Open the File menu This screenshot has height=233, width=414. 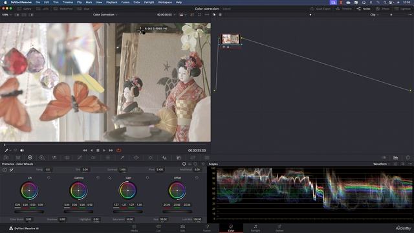click(38, 3)
